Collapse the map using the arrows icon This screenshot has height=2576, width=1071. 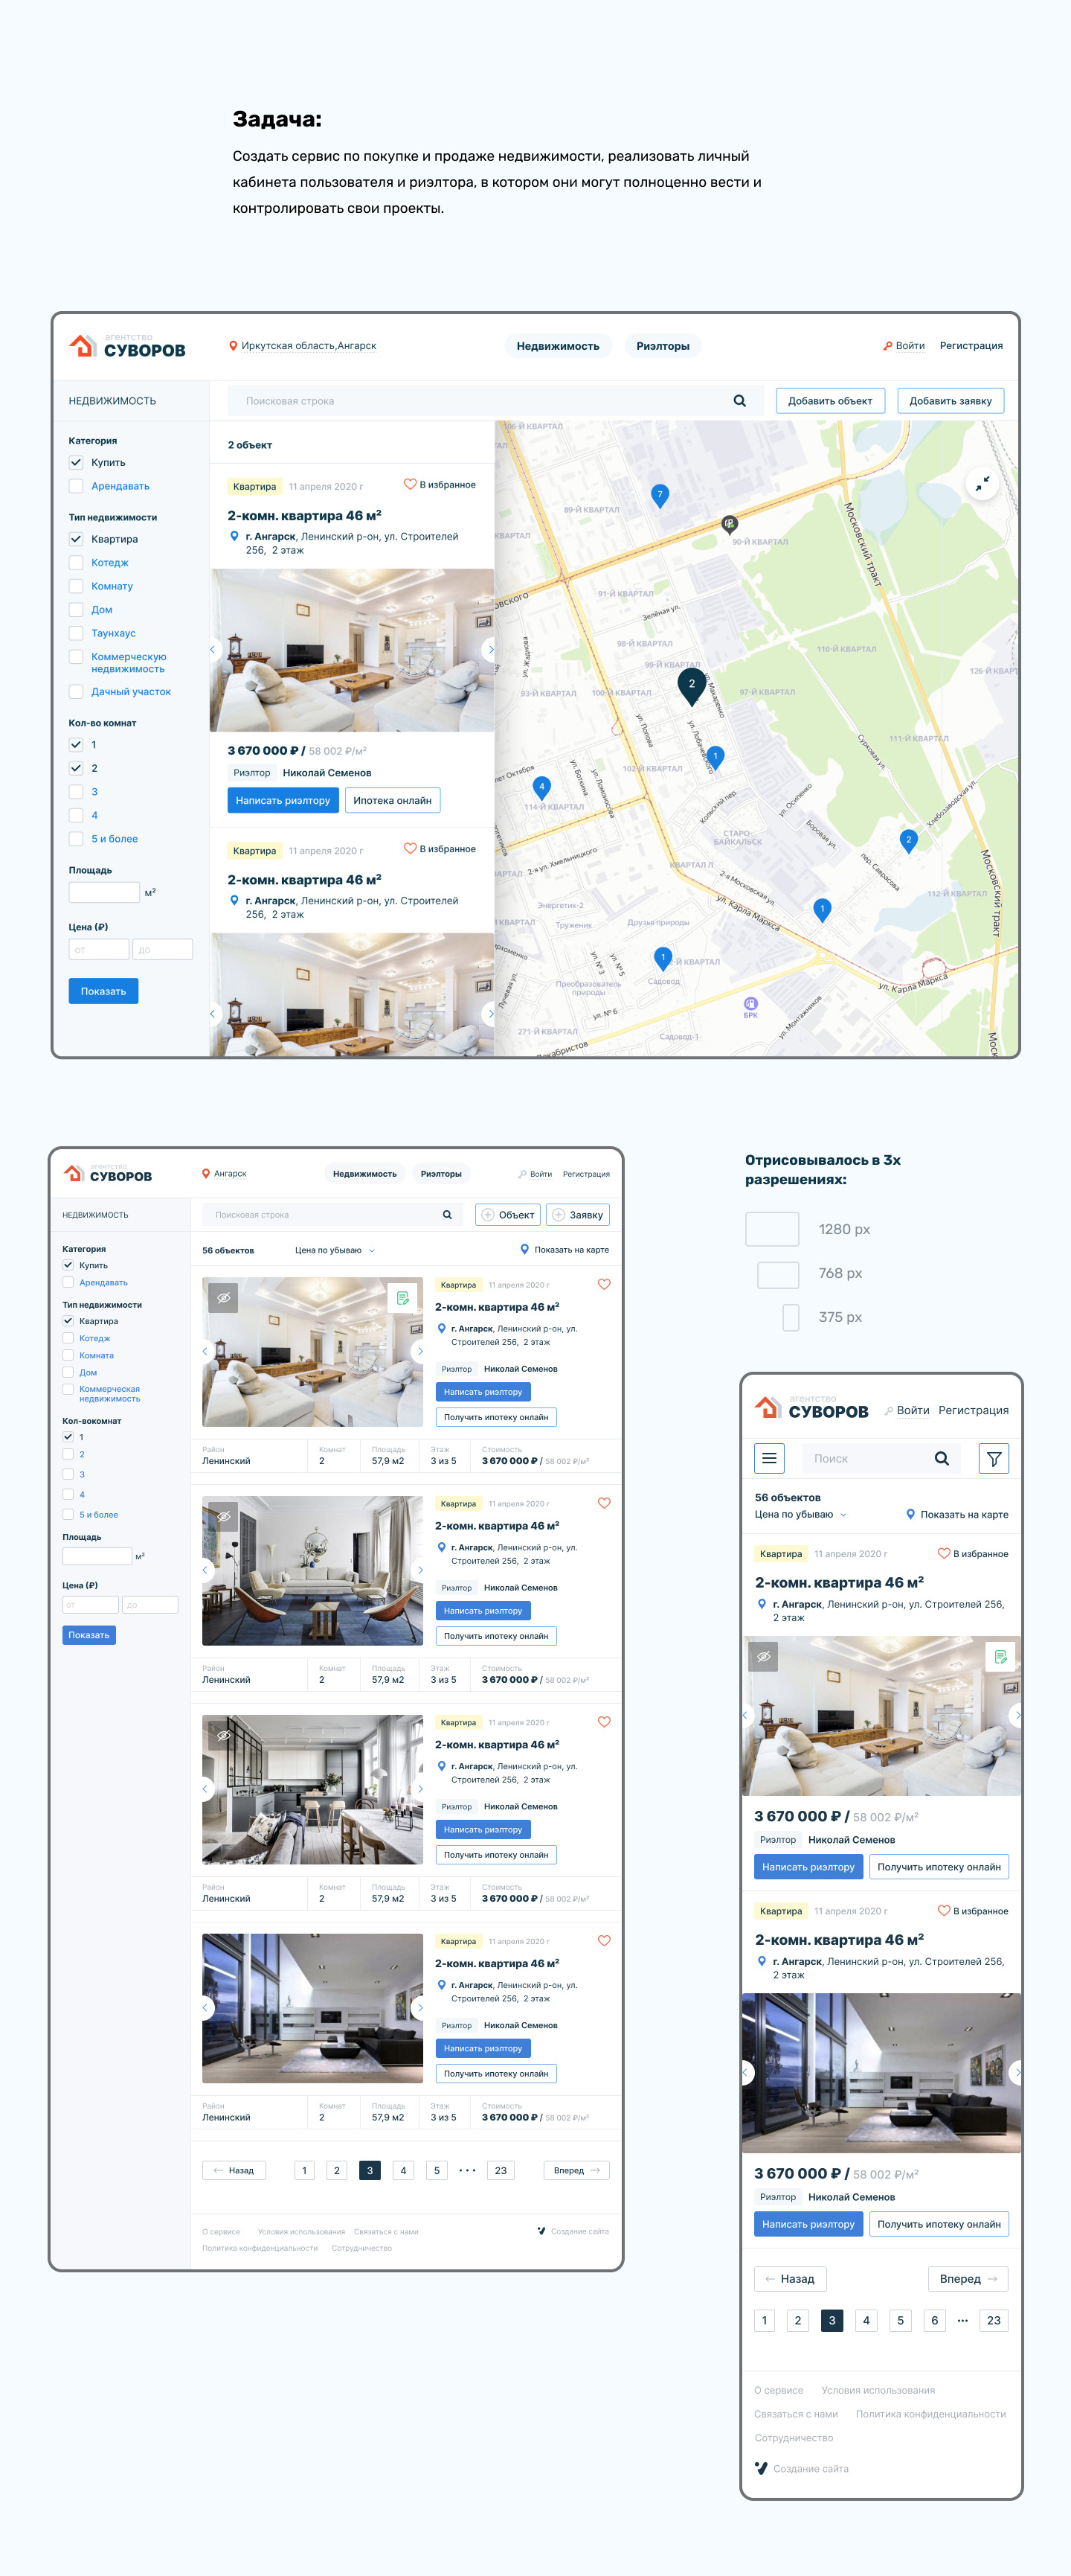point(983,483)
